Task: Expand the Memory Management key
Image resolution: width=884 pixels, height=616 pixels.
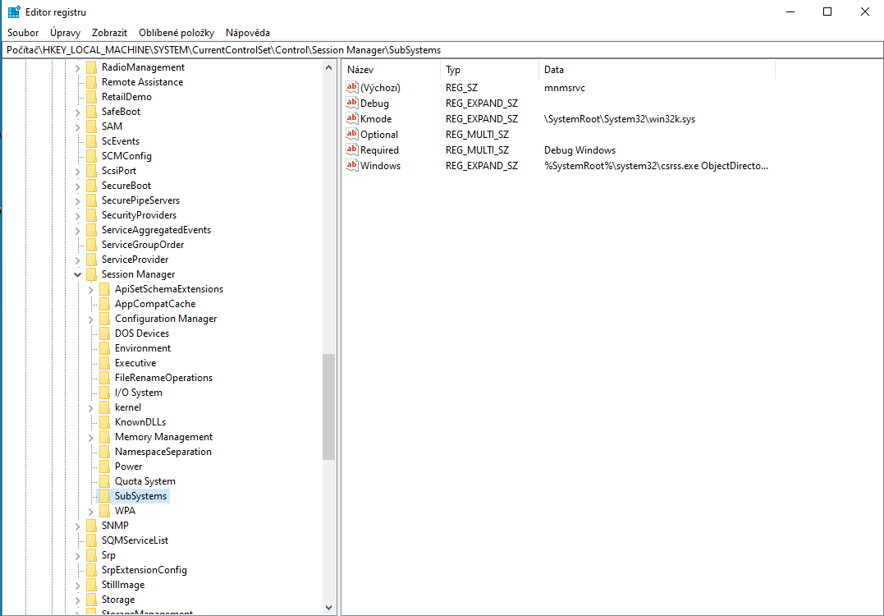Action: click(91, 437)
